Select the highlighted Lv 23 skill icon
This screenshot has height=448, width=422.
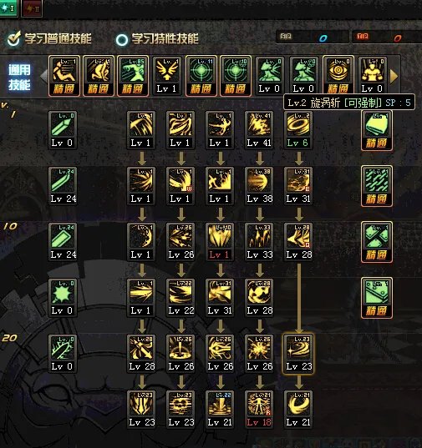click(x=298, y=354)
